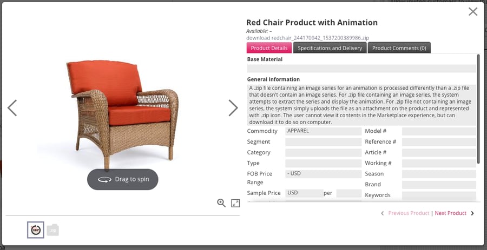Go to Previous Product
The height and width of the screenshot is (250, 487).
coord(408,213)
